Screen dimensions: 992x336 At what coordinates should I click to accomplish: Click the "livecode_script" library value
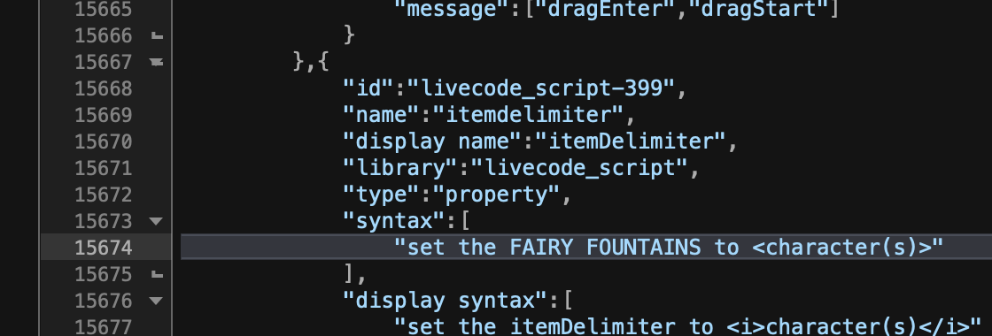(x=579, y=168)
